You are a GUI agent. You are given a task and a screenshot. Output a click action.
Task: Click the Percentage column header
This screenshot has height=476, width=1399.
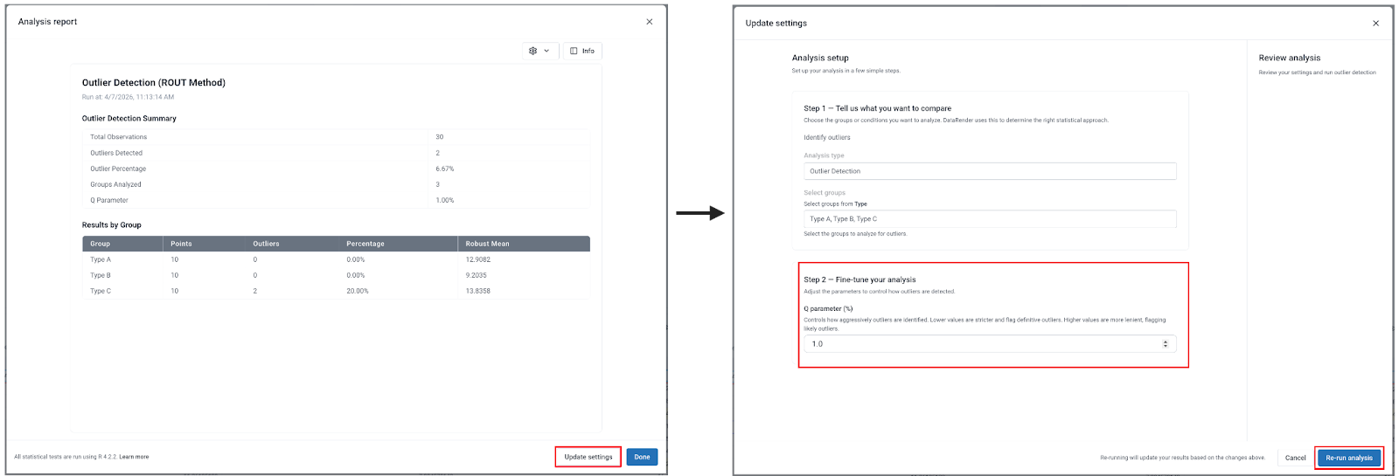[x=365, y=244]
